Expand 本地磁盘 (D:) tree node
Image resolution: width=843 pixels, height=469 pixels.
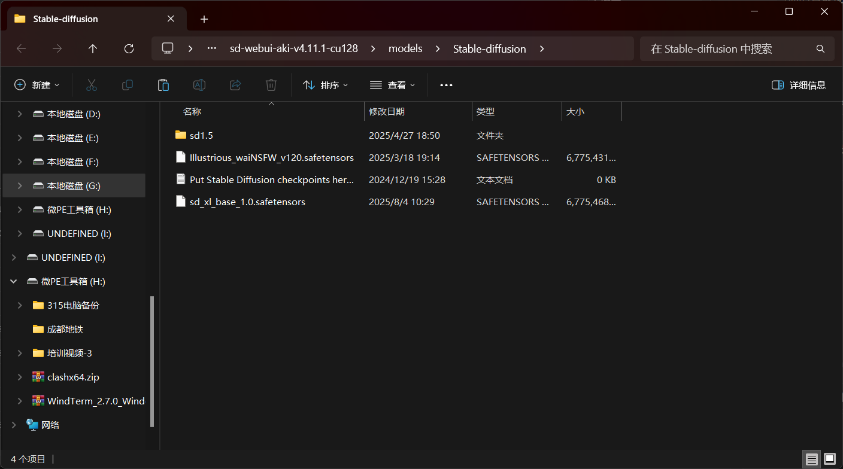coord(20,114)
